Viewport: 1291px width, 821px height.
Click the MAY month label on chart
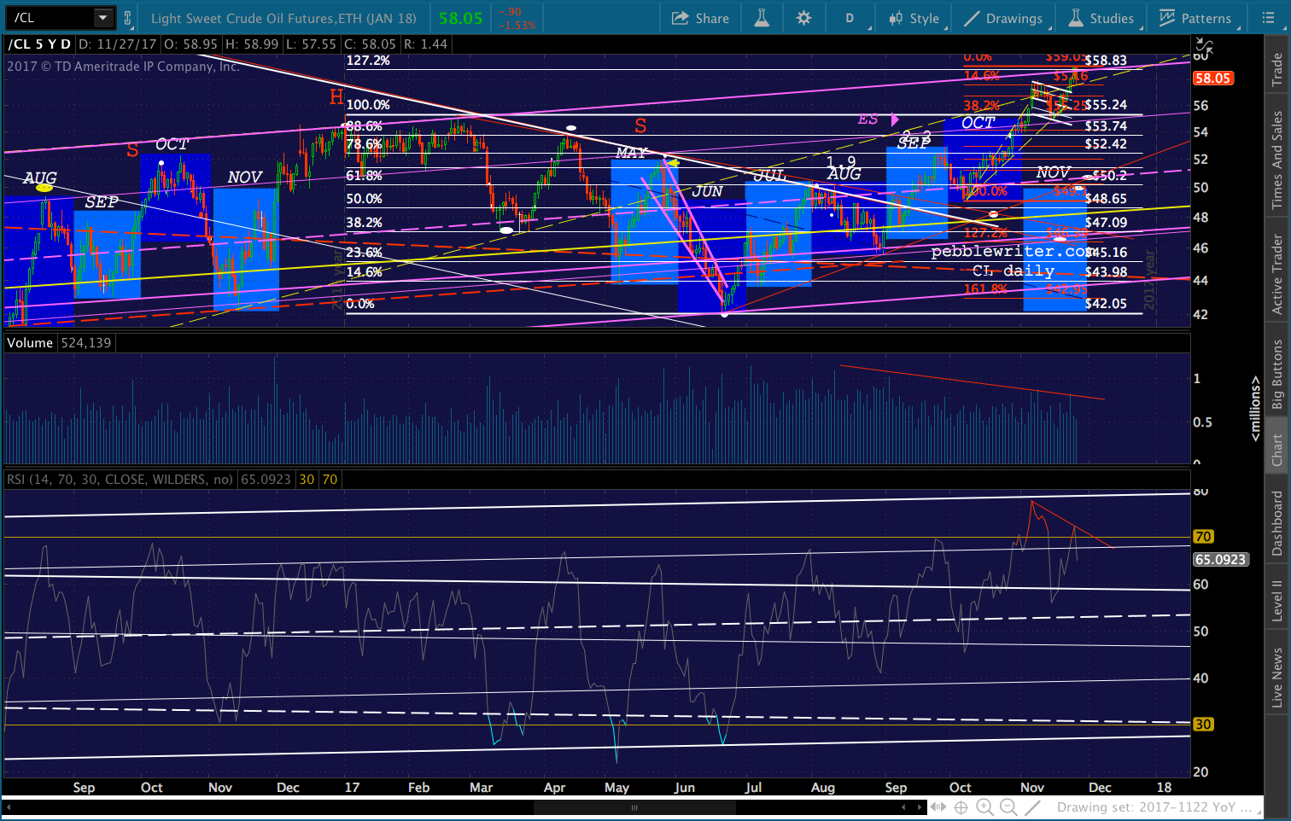(632, 153)
